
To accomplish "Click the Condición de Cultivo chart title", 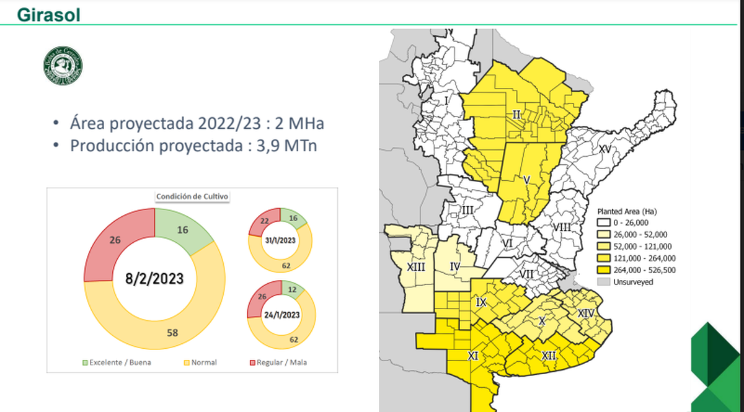I will [192, 196].
